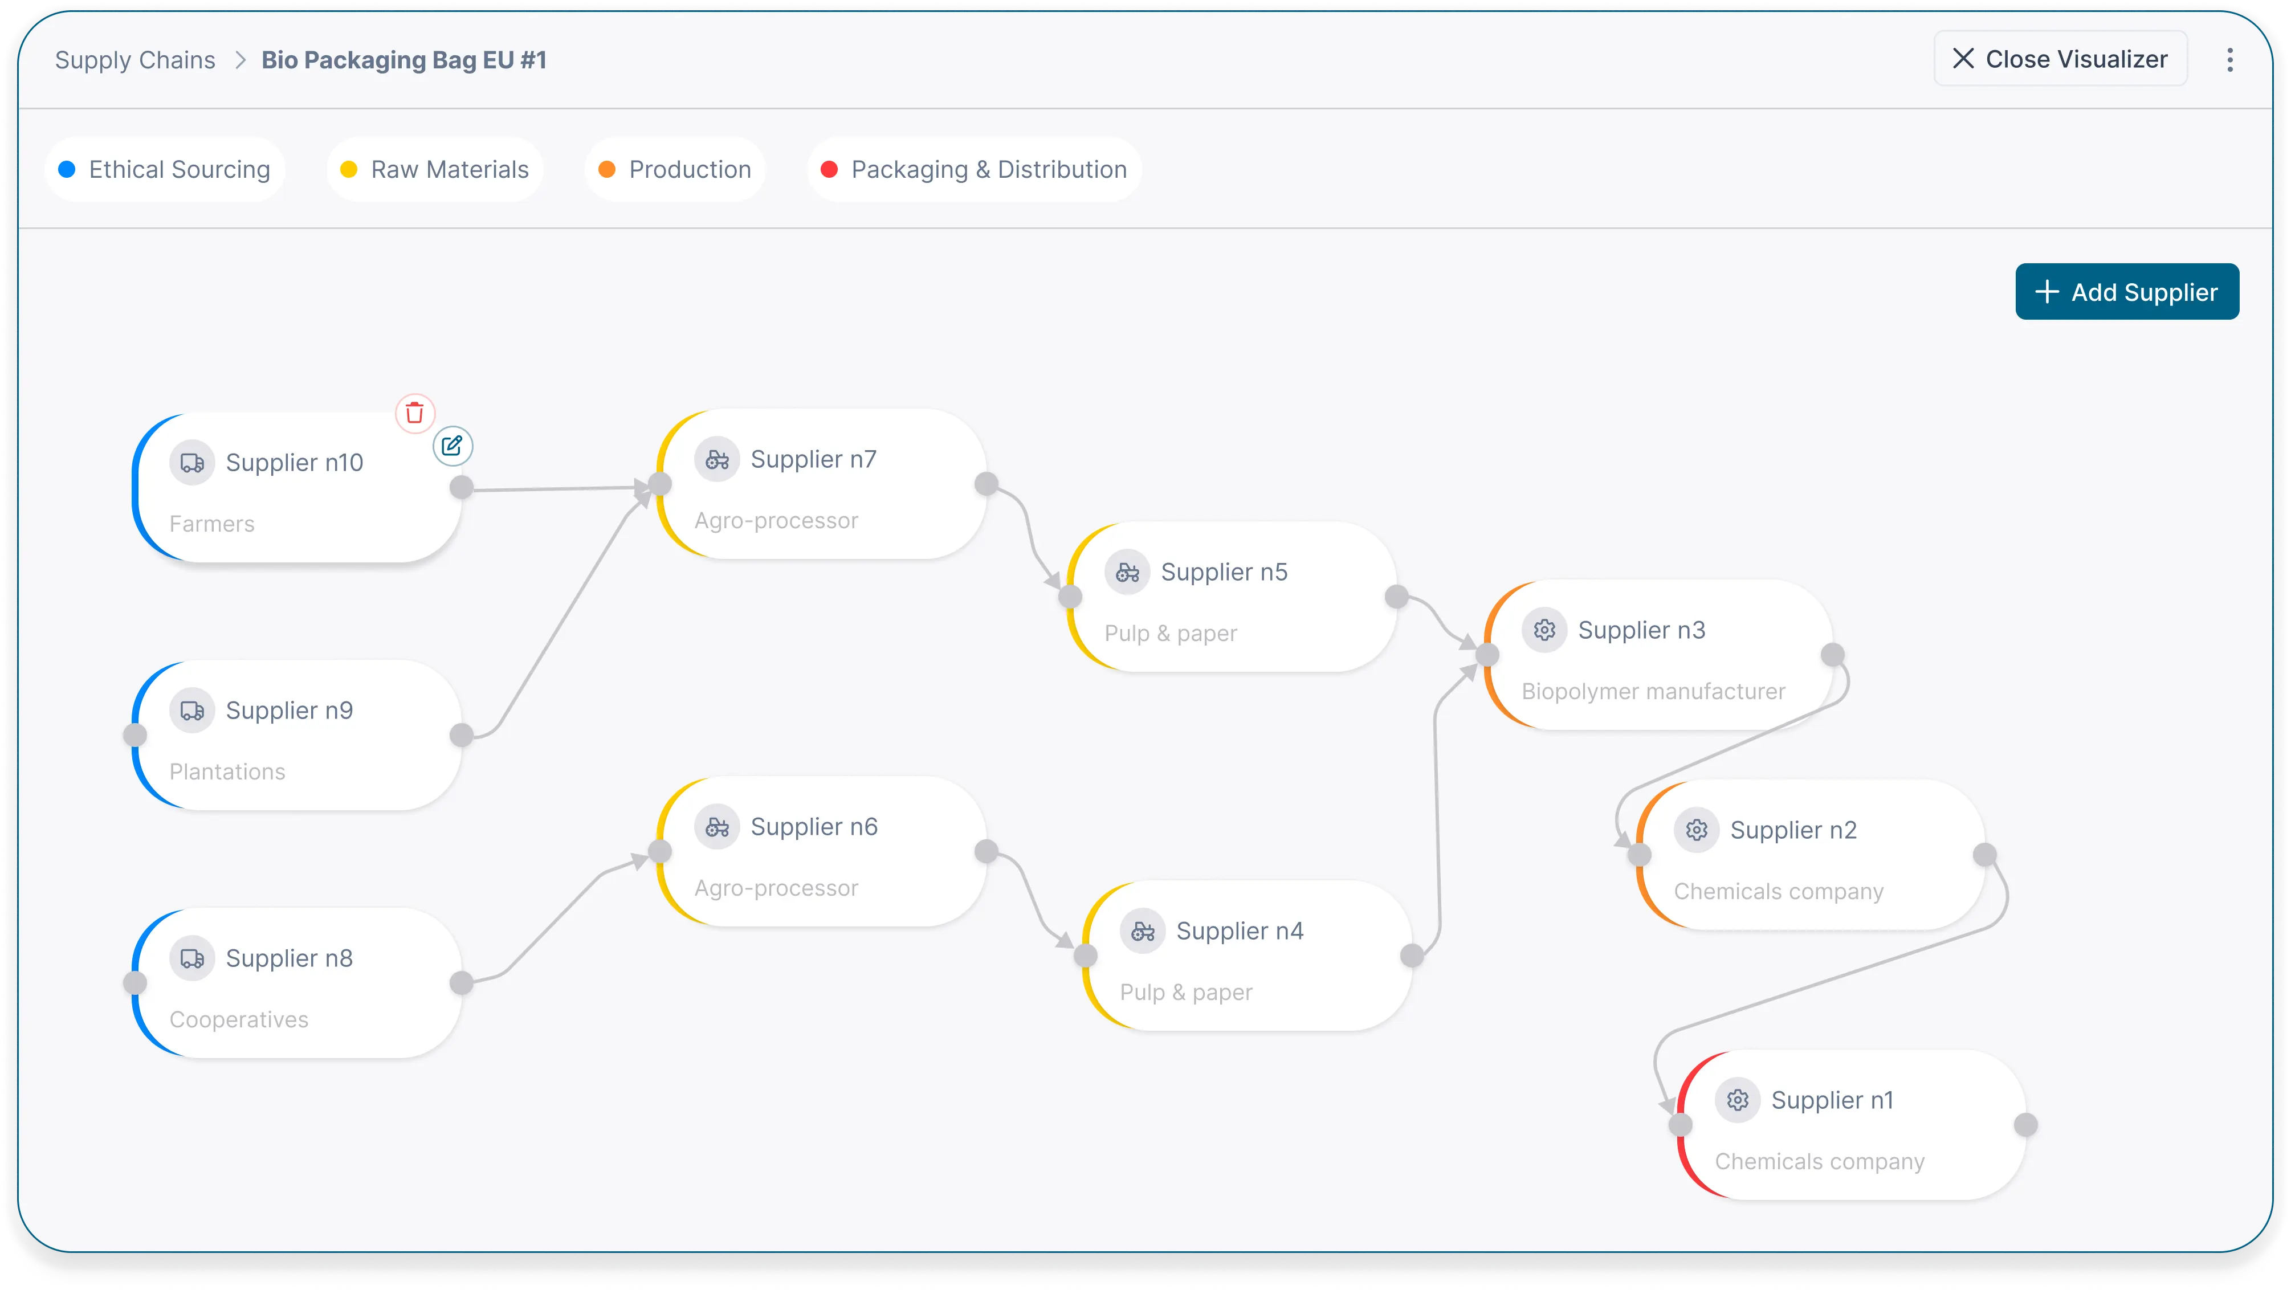Click the gear icon on Supplier n1

[1737, 1100]
